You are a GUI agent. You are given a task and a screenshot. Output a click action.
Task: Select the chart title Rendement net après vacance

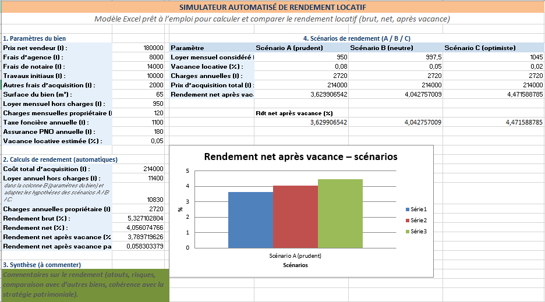[x=300, y=157]
